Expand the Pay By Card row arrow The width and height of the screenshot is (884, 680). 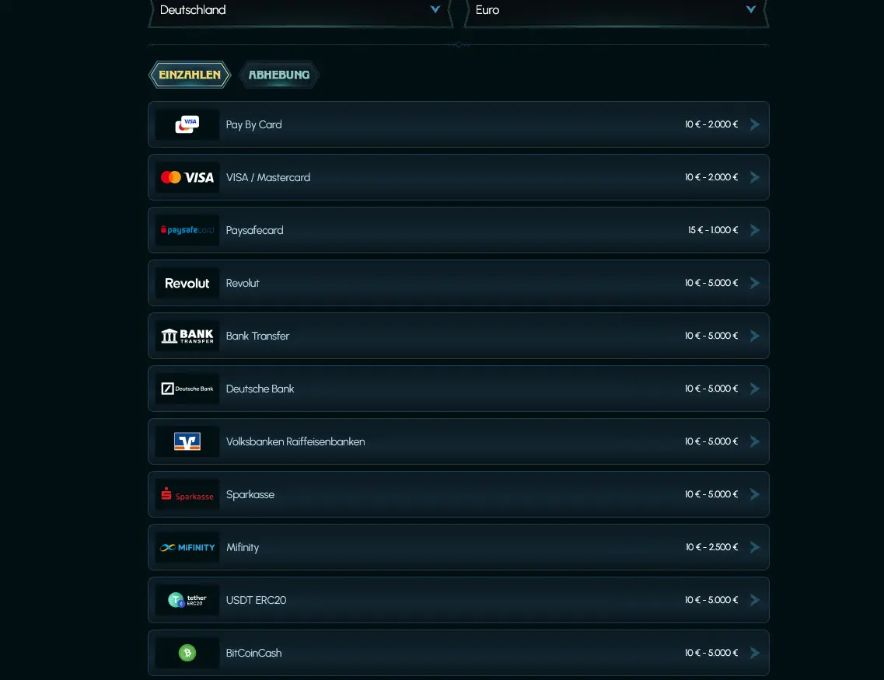pyautogui.click(x=755, y=124)
